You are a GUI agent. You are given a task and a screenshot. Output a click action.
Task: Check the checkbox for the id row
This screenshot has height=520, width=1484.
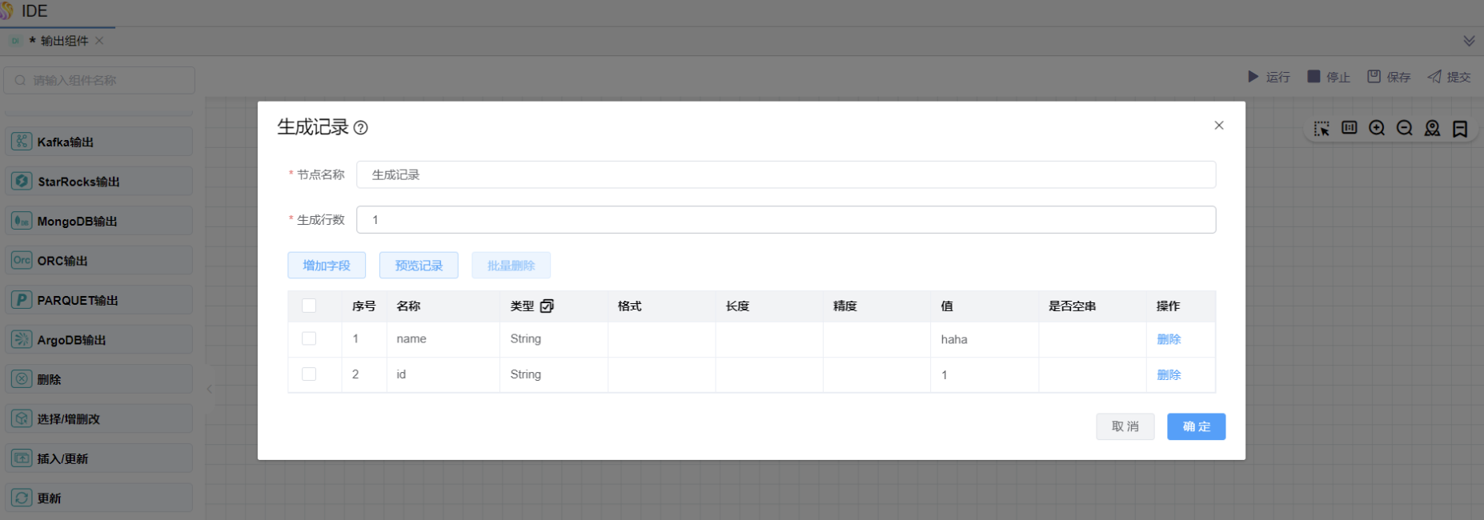click(309, 374)
